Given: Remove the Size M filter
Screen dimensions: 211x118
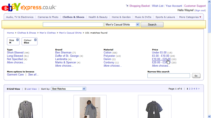Looking at the screenshot, I should [17, 40].
